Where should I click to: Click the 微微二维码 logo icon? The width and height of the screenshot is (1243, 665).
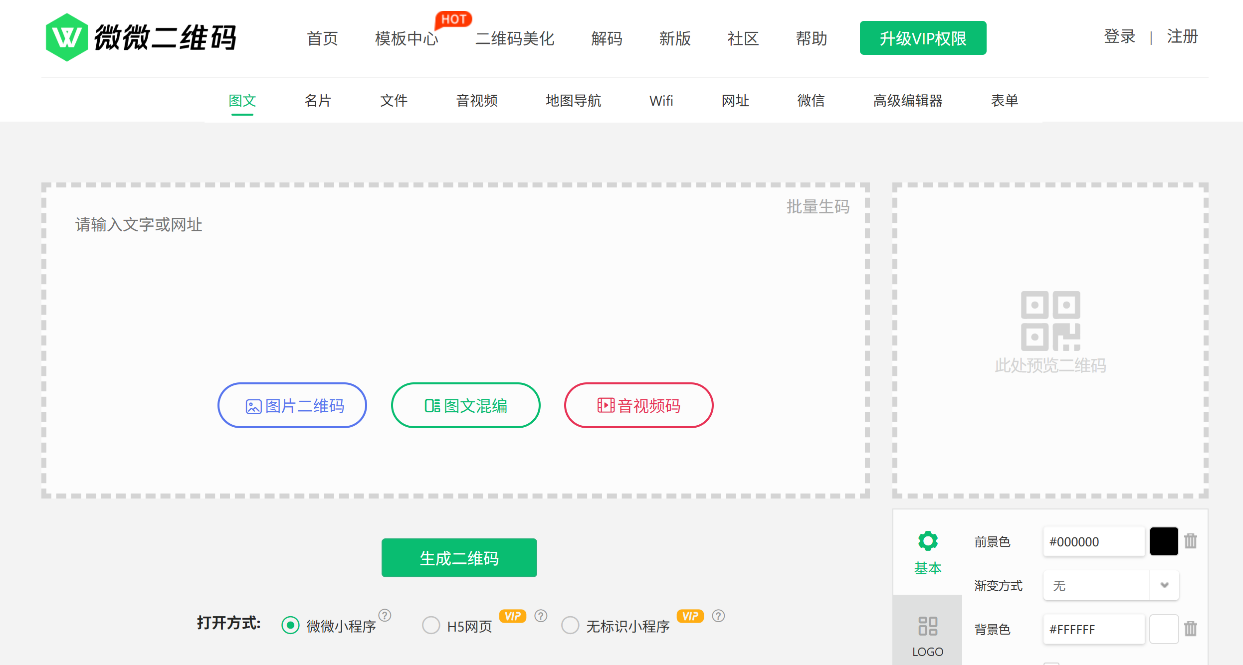coord(66,37)
